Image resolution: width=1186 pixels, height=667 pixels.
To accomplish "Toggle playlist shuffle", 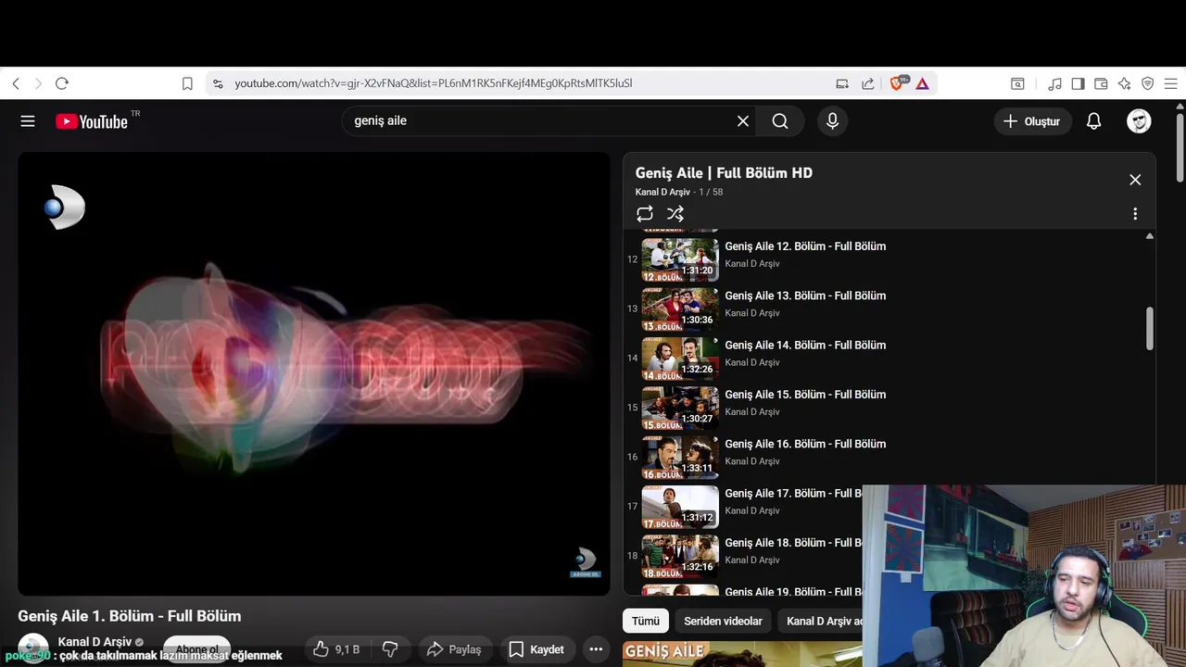I will pos(675,214).
